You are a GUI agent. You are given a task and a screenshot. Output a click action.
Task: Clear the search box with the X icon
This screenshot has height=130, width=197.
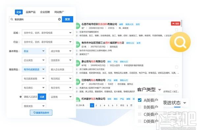tap(59, 19)
